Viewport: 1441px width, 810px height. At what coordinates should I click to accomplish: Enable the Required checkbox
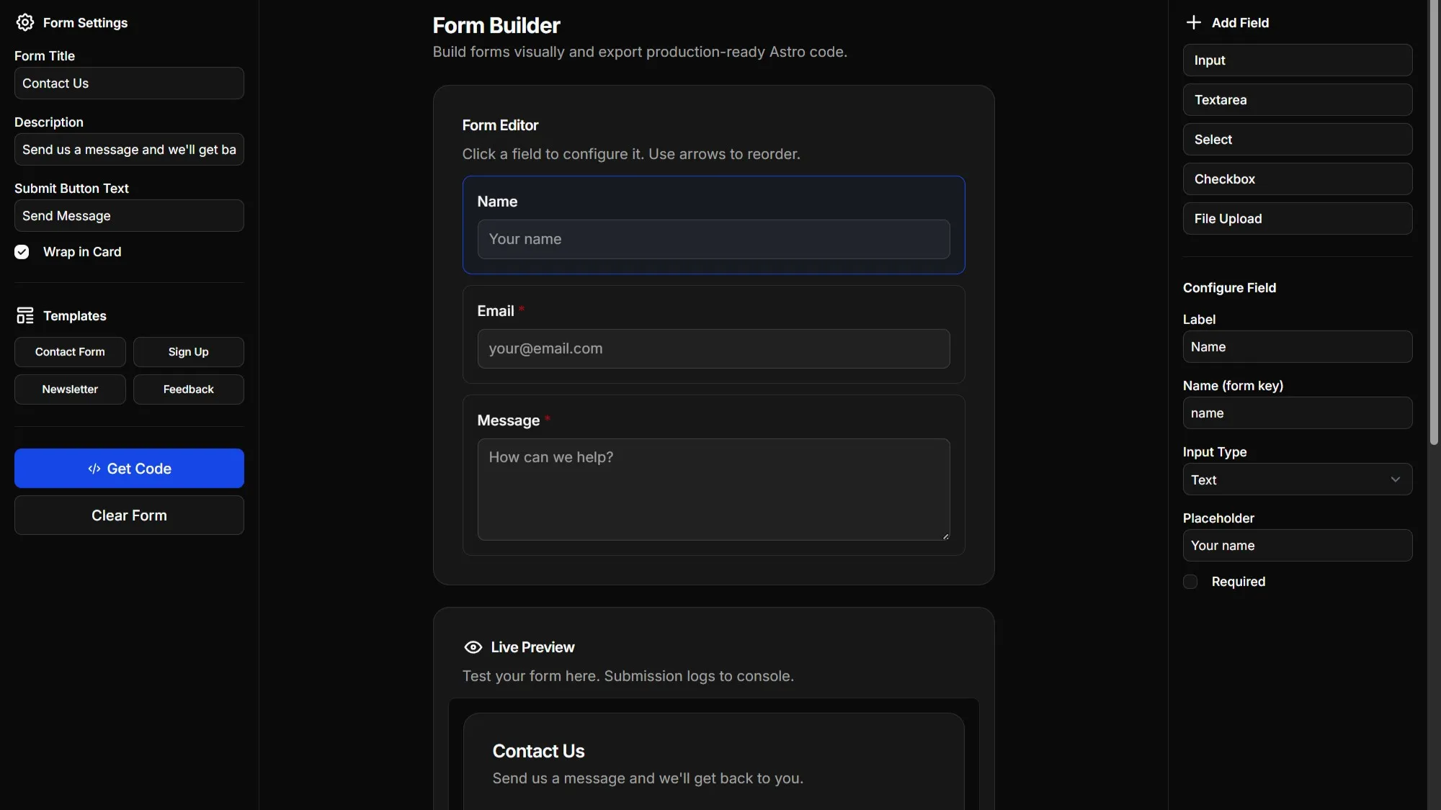point(1189,581)
